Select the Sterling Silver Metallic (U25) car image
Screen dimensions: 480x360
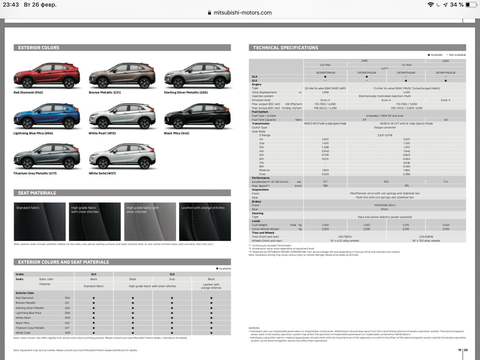(x=197, y=76)
